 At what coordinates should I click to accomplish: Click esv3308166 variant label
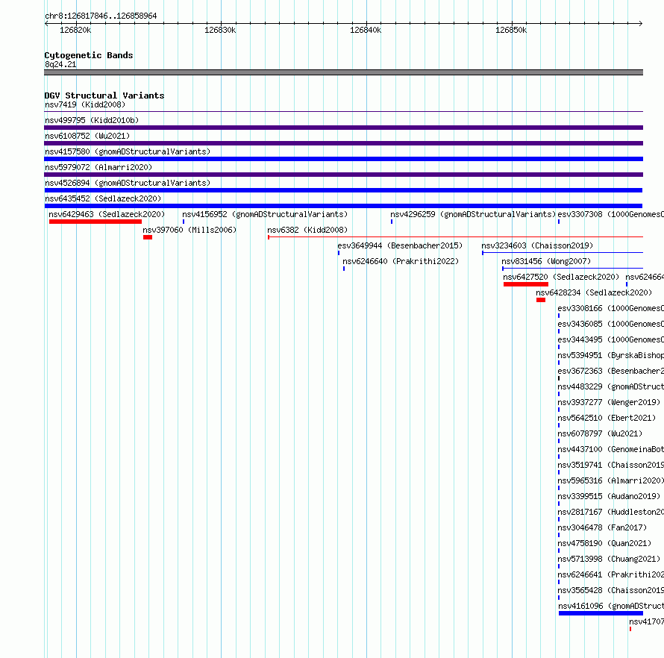[x=610, y=308]
